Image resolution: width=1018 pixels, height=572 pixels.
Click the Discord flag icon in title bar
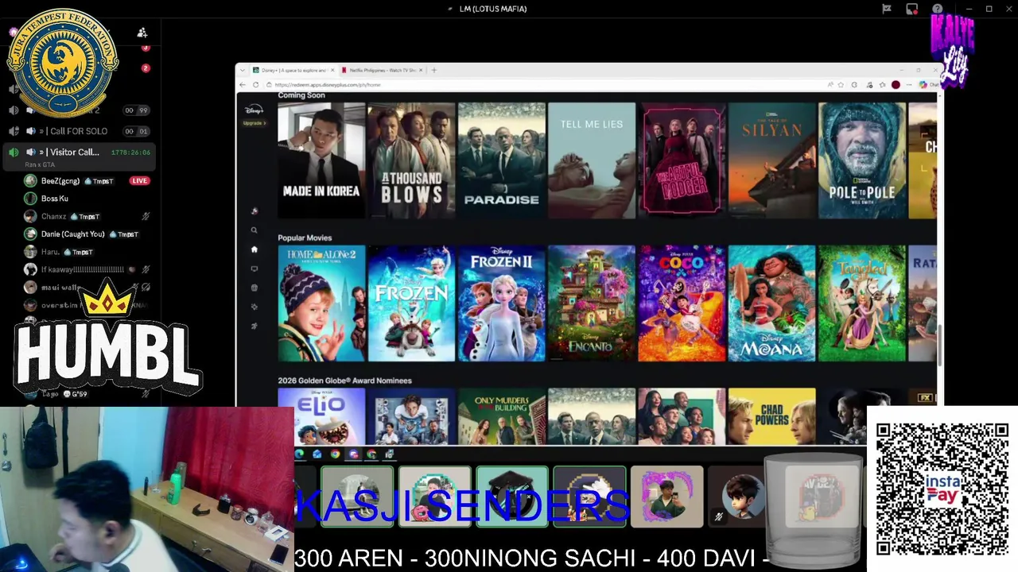coord(887,9)
